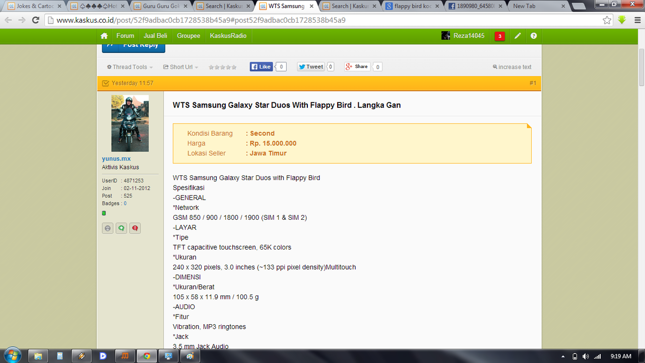The width and height of the screenshot is (645, 363).
Task: Click post number #1 link
Action: (533, 83)
